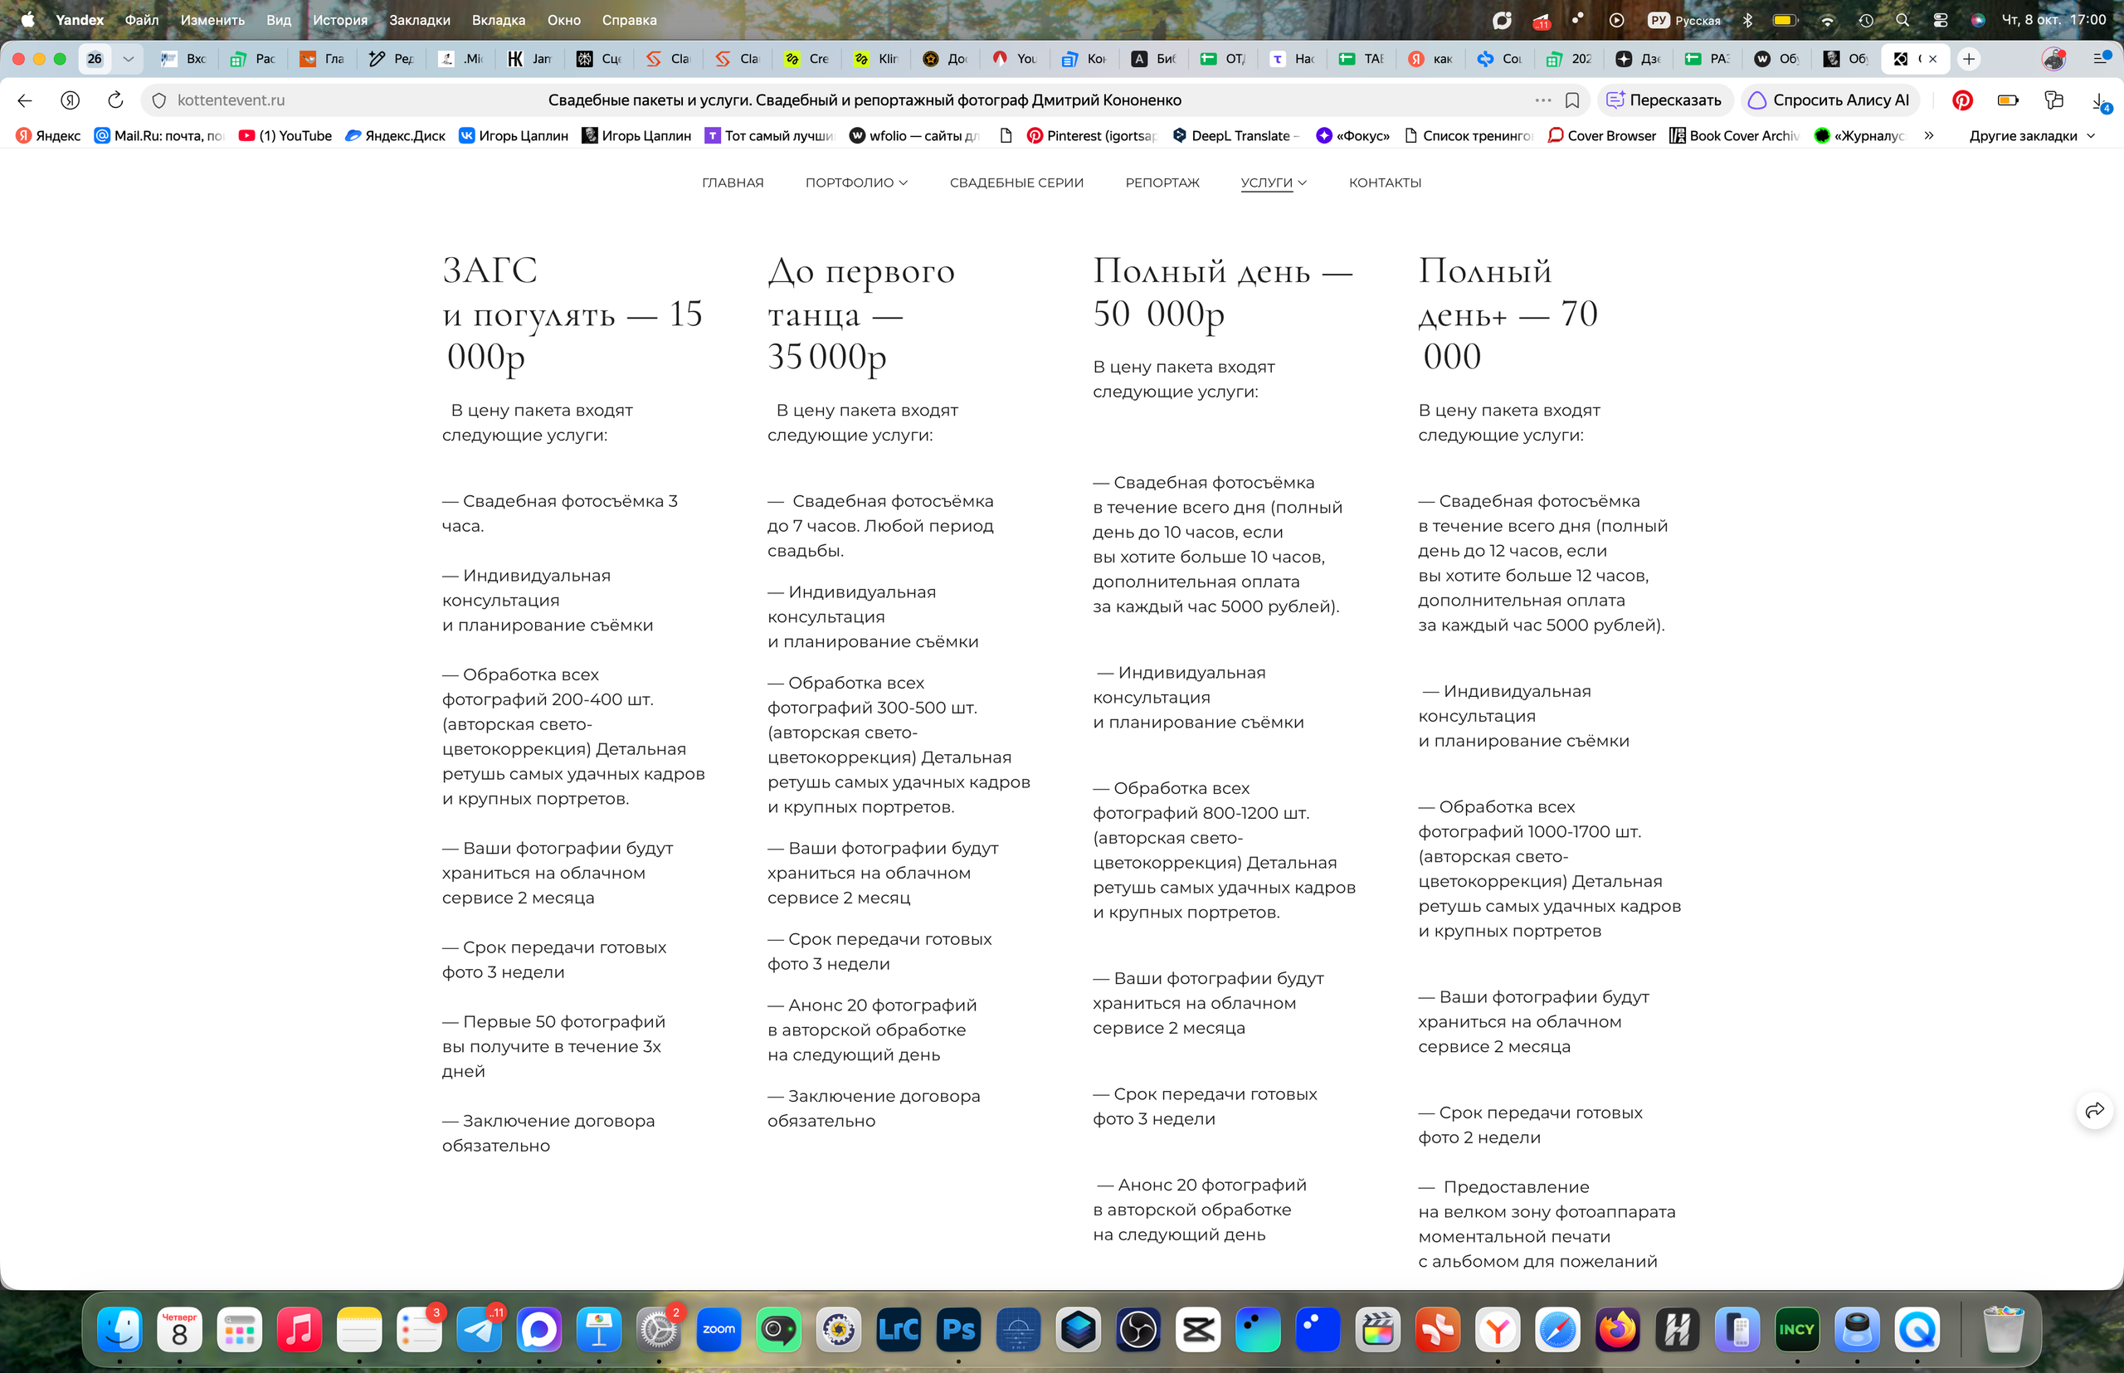Open the СВАДЕБНЫЕ СЕРИИ page
Image resolution: width=2124 pixels, height=1373 pixels.
click(x=1016, y=183)
